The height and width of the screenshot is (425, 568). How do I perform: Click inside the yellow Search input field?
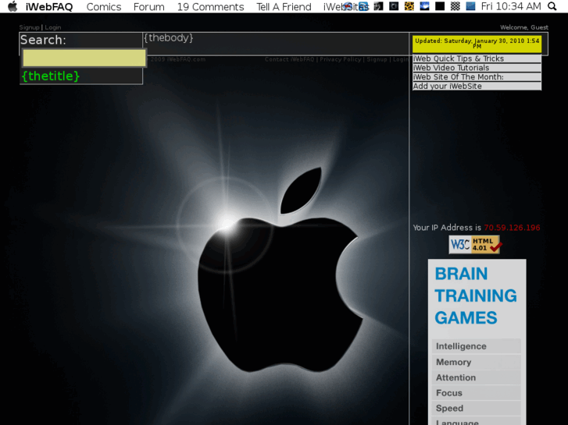tap(84, 58)
